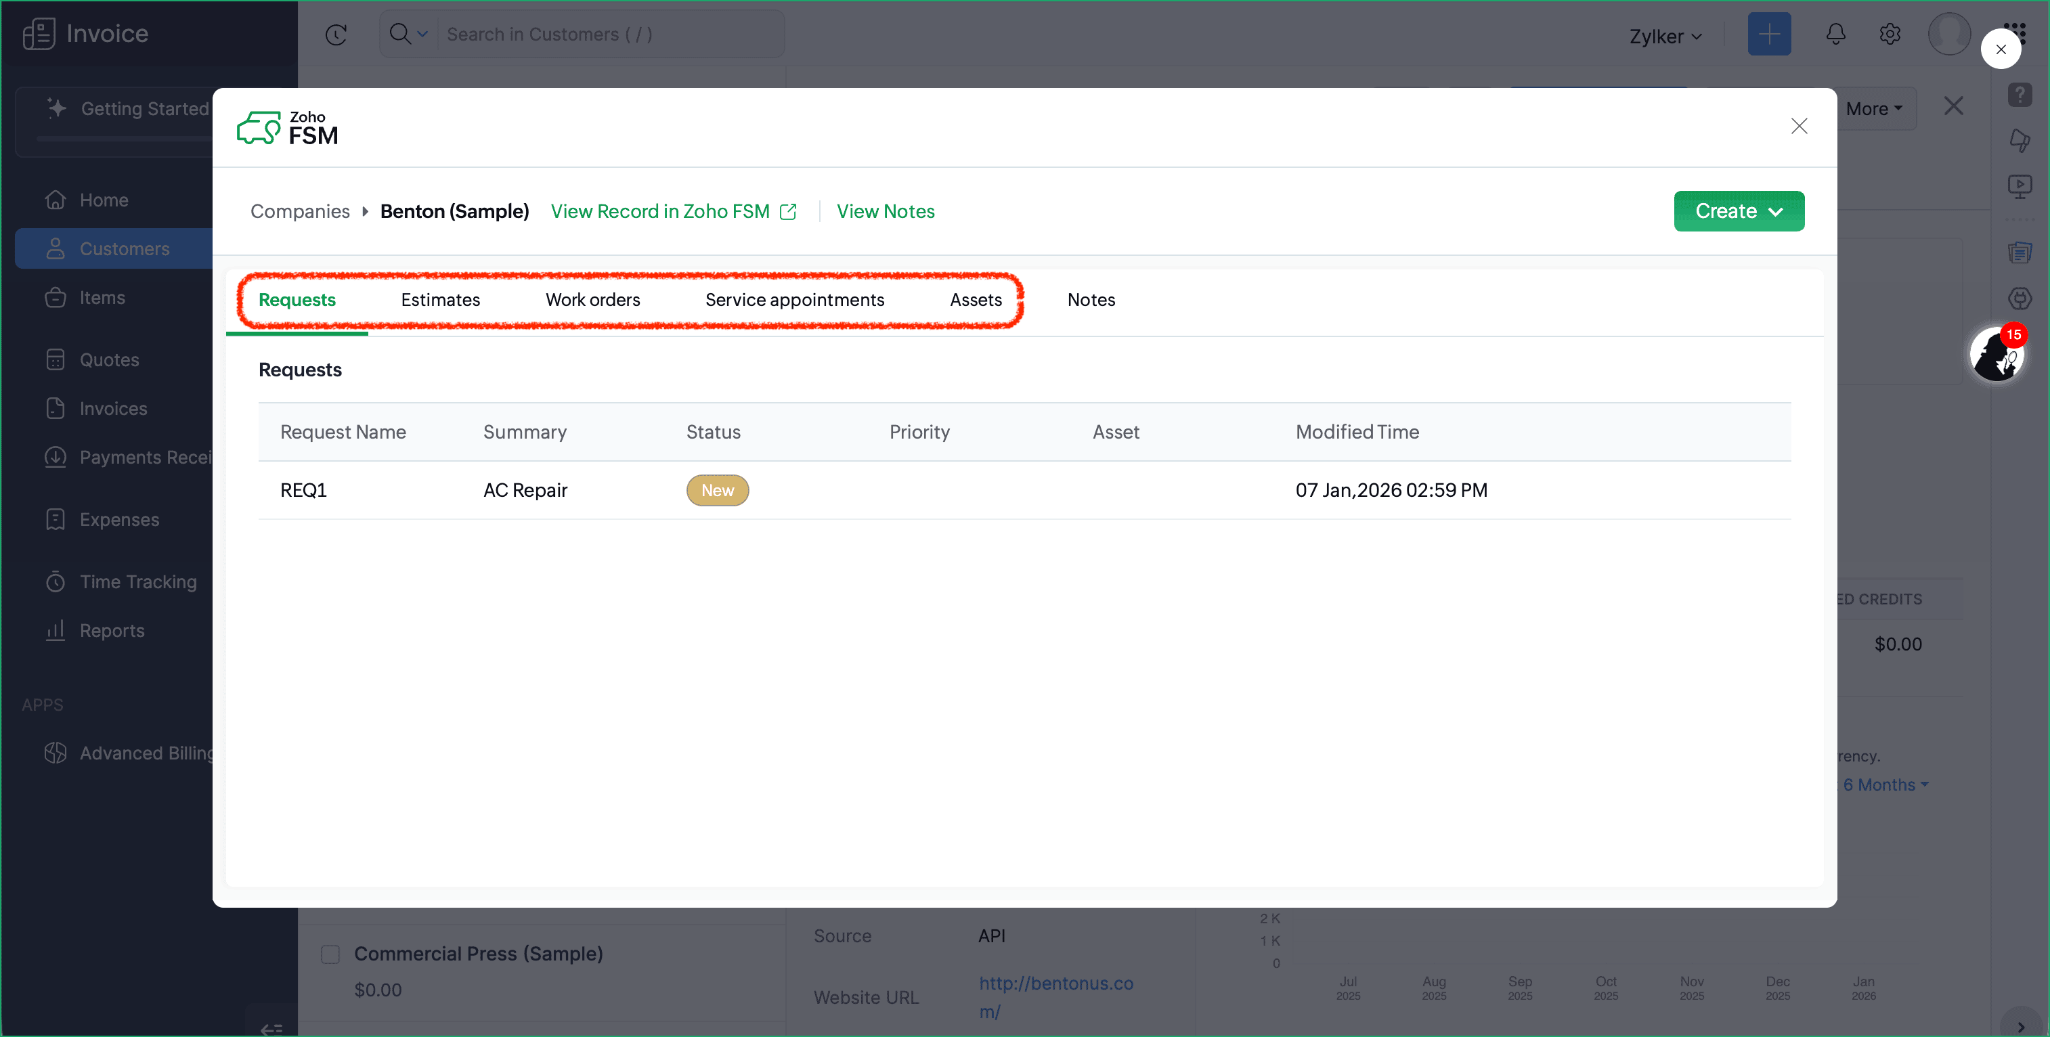Click the Search in Customers field

pyautogui.click(x=609, y=35)
